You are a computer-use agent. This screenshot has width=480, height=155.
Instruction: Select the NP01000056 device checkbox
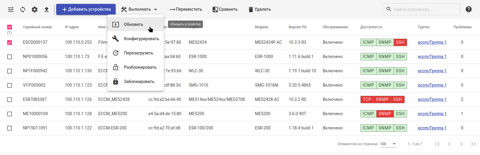tap(10, 57)
